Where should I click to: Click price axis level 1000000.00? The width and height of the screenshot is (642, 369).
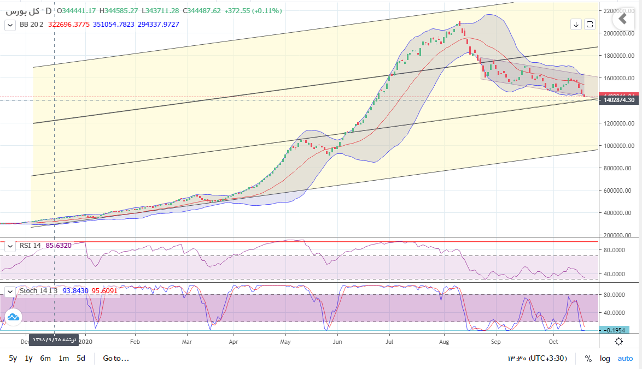619,146
